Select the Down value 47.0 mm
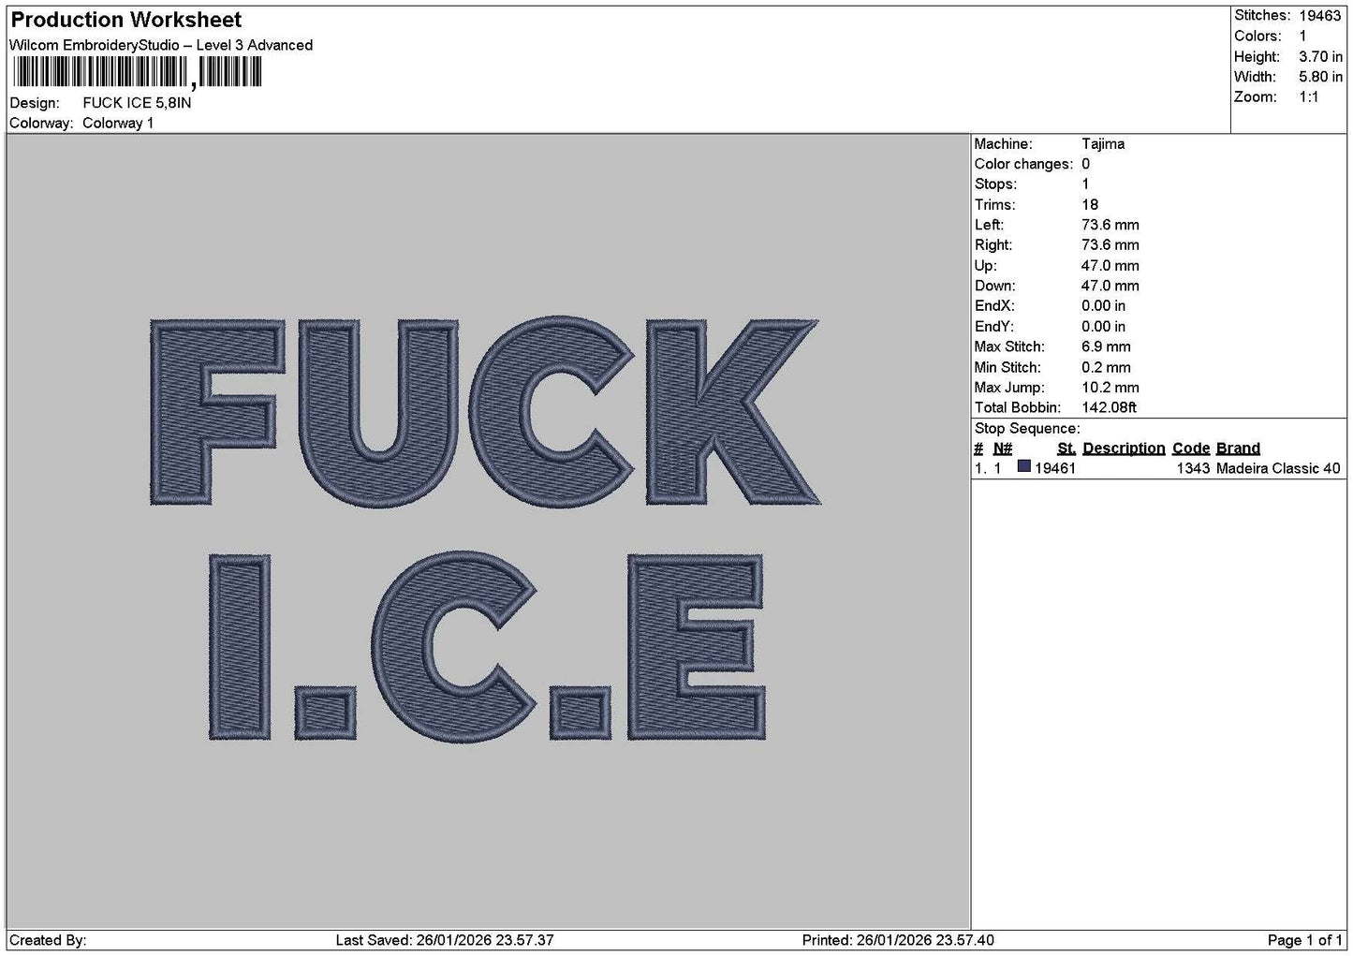 tap(1110, 287)
